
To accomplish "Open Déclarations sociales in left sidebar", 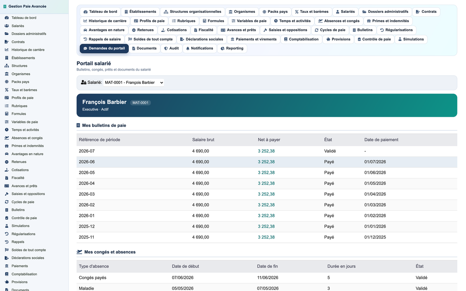I will [34, 258].
